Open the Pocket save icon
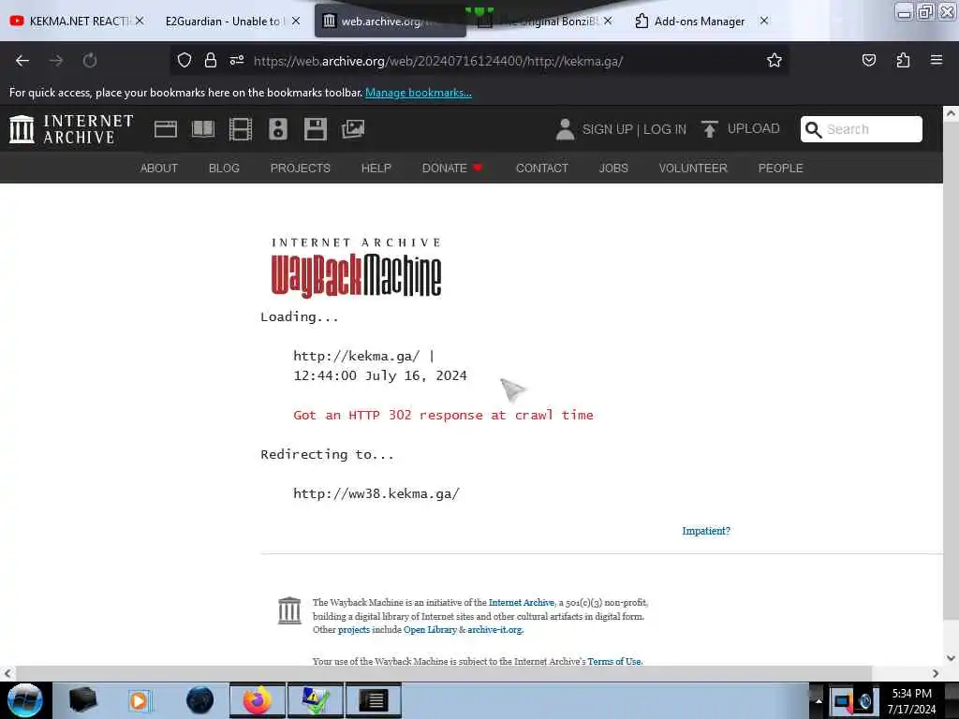This screenshot has width=959, height=719. tap(868, 61)
